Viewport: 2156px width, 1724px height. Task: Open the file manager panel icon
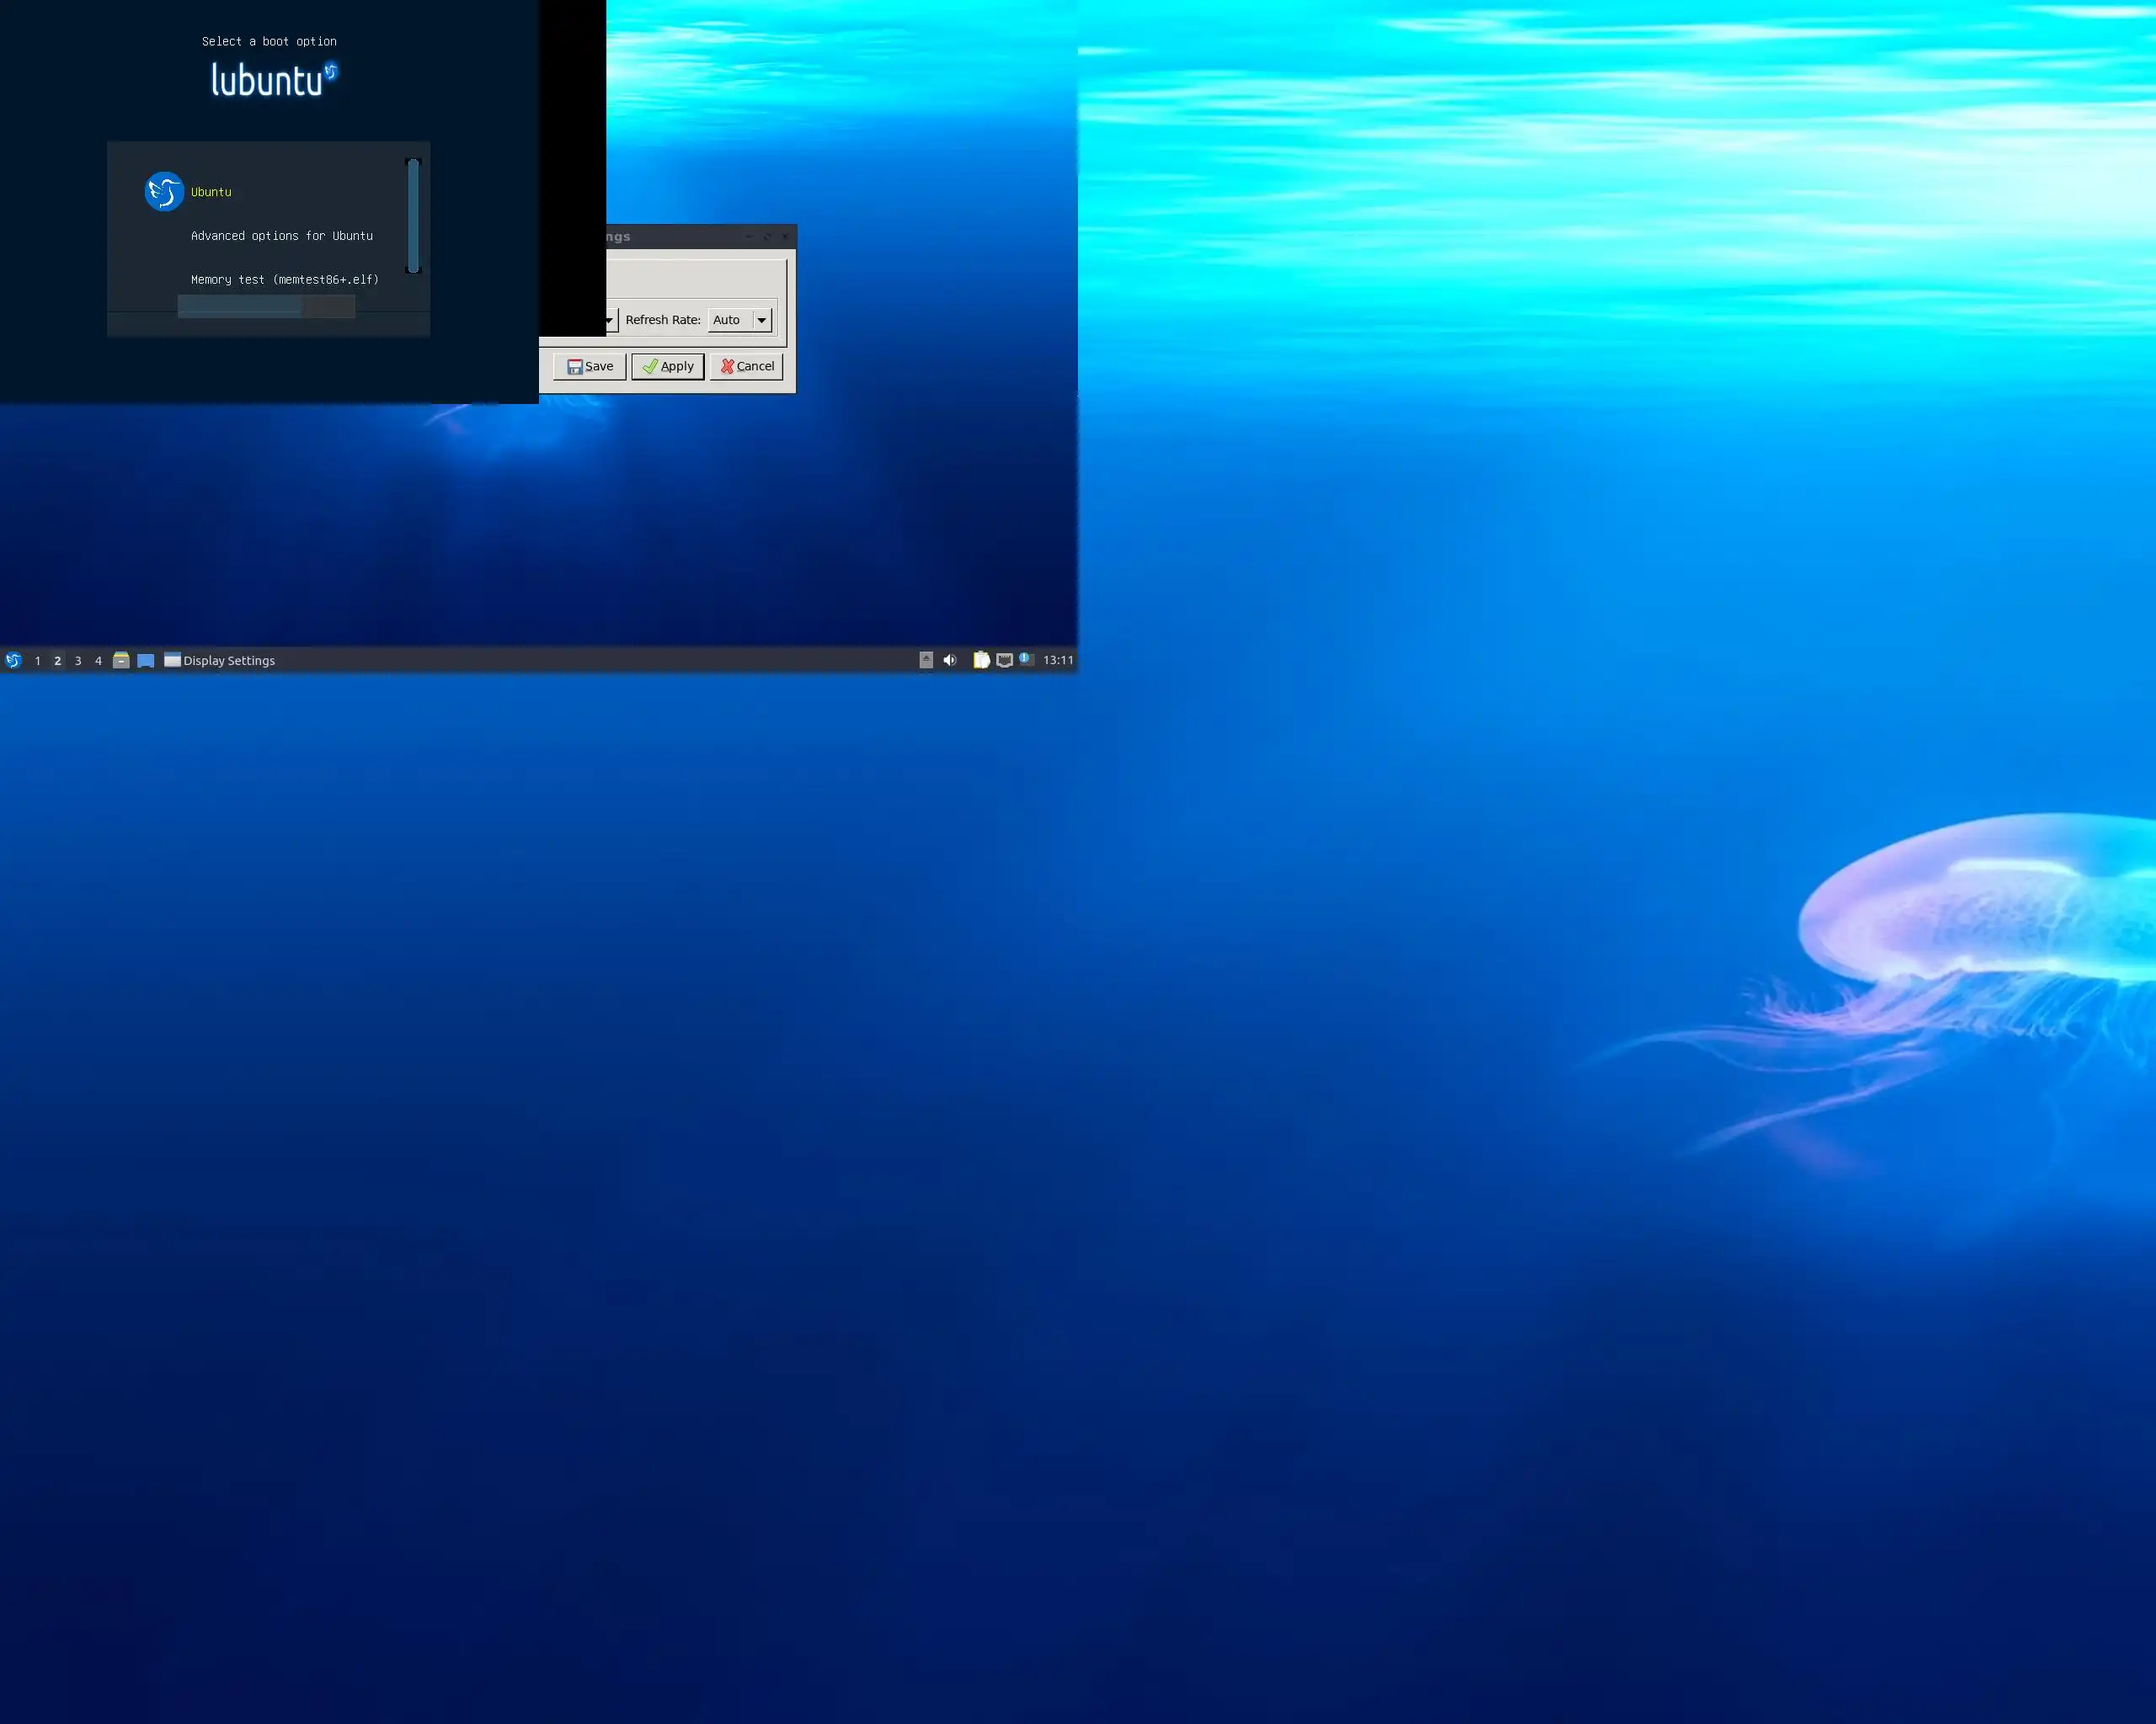point(121,661)
